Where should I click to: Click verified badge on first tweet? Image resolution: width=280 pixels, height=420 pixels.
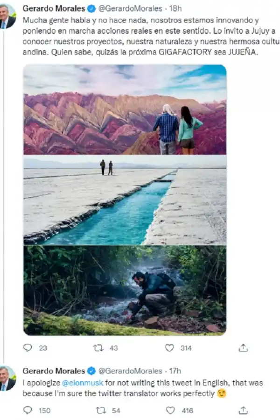pos(91,8)
